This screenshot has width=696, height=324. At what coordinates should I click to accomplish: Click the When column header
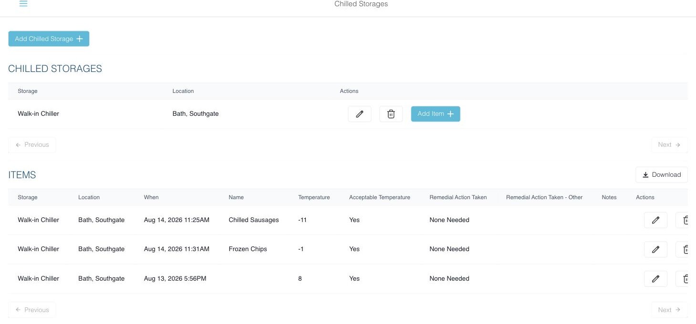[x=151, y=197]
